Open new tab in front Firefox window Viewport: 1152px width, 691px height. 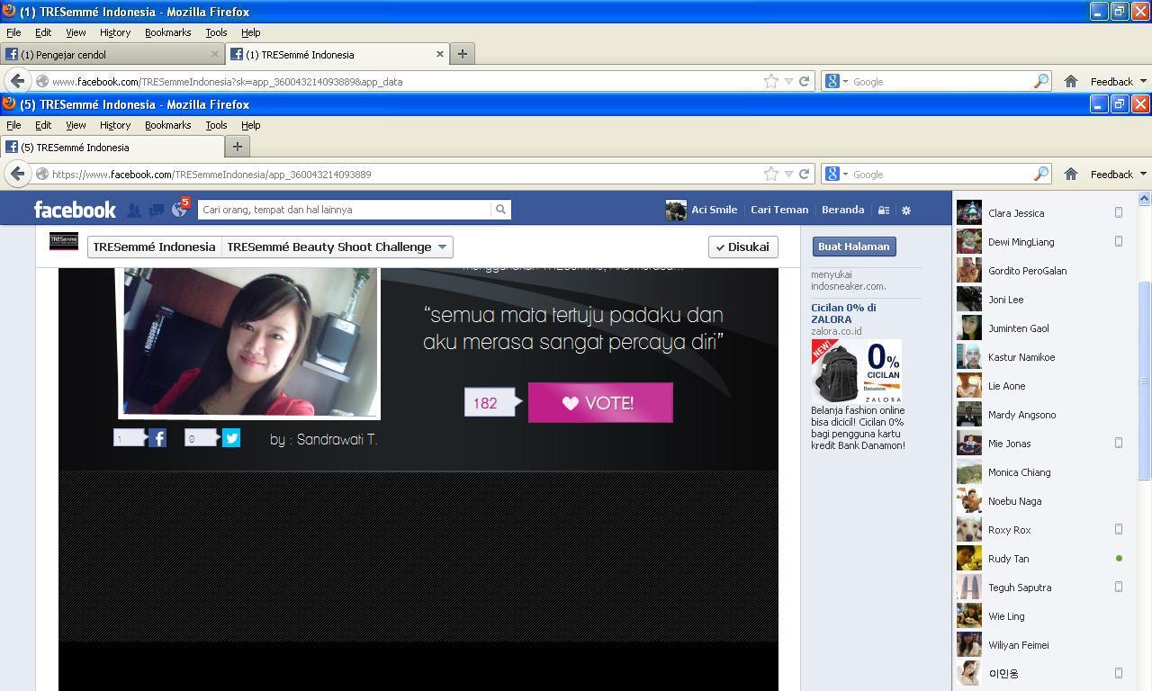click(238, 147)
